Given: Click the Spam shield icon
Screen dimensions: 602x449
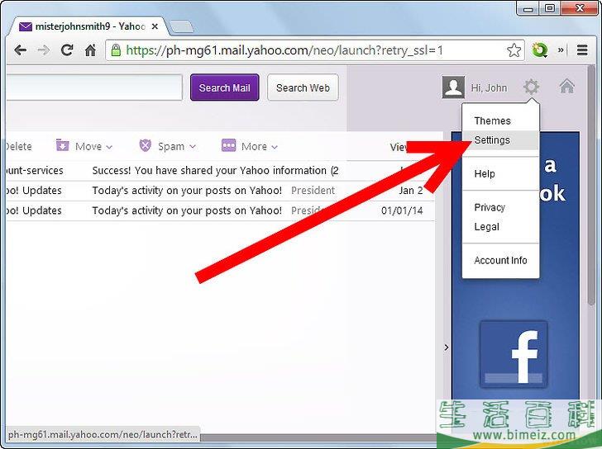Looking at the screenshot, I should click(x=146, y=145).
